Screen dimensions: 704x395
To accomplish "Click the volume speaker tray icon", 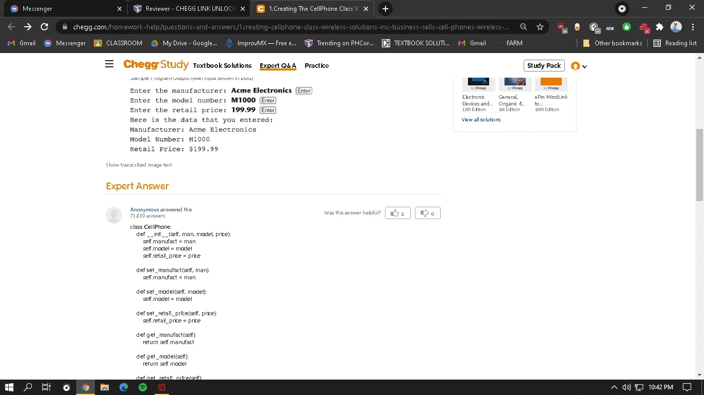I will point(627,387).
